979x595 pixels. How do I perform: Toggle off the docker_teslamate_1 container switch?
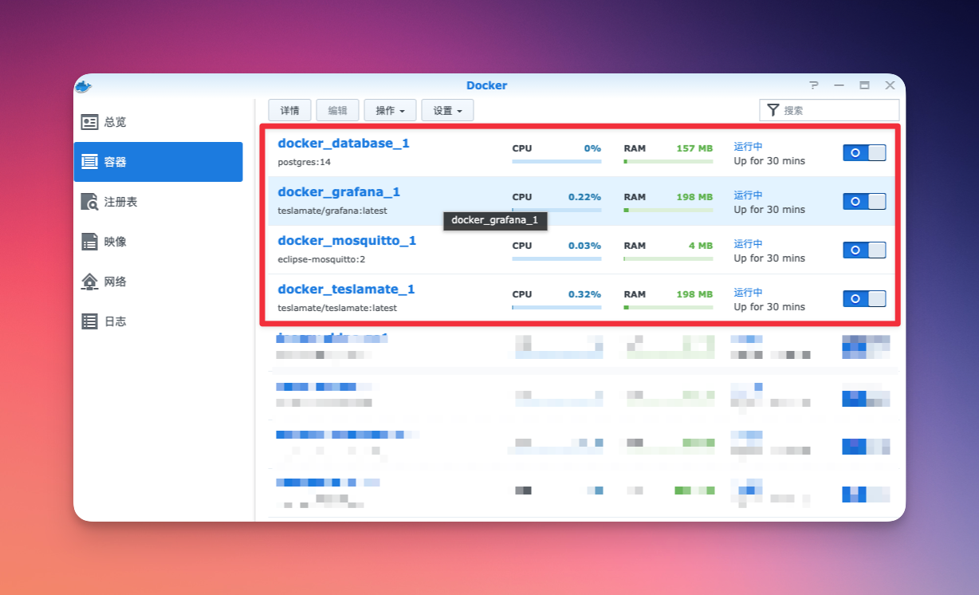click(x=864, y=298)
